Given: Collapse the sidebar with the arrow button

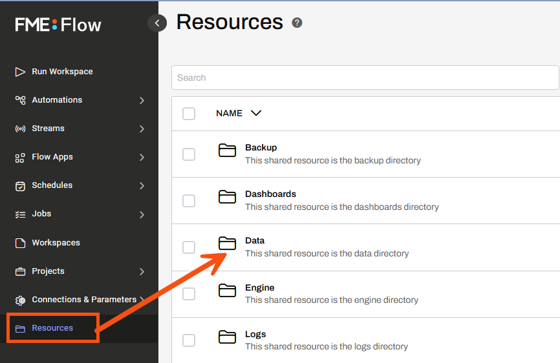Looking at the screenshot, I should tap(157, 23).
